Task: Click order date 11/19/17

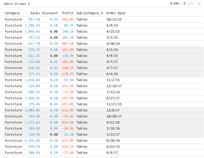Action: [114, 86]
